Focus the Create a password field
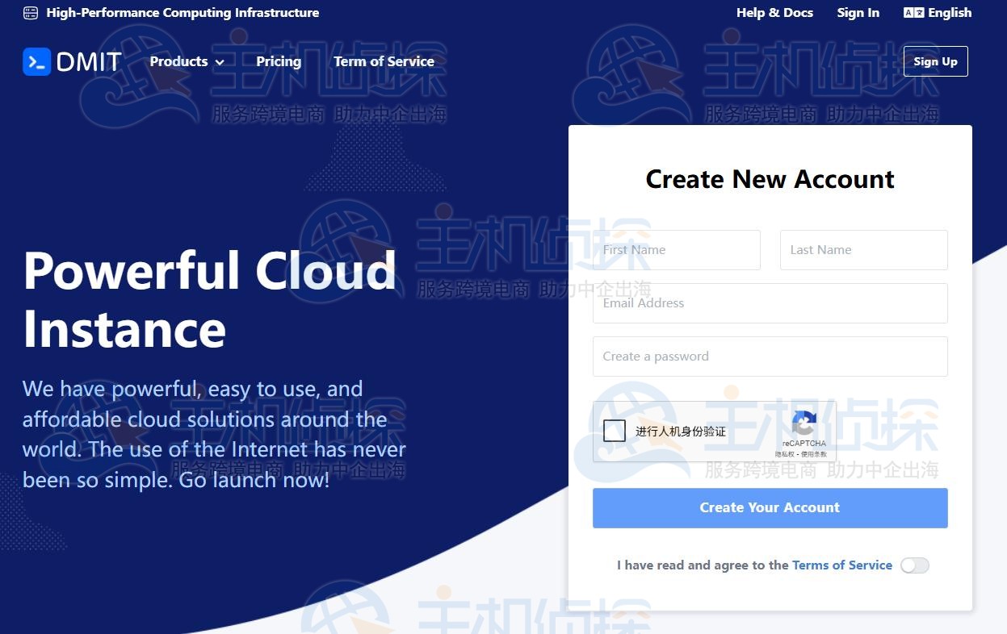The width and height of the screenshot is (1007, 634). (x=770, y=357)
